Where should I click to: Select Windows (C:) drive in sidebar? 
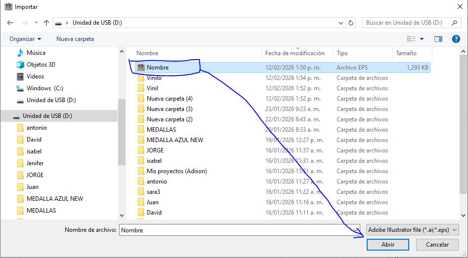[45, 88]
